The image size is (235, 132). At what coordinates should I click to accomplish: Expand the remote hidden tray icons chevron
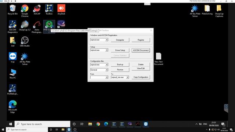(196, 124)
